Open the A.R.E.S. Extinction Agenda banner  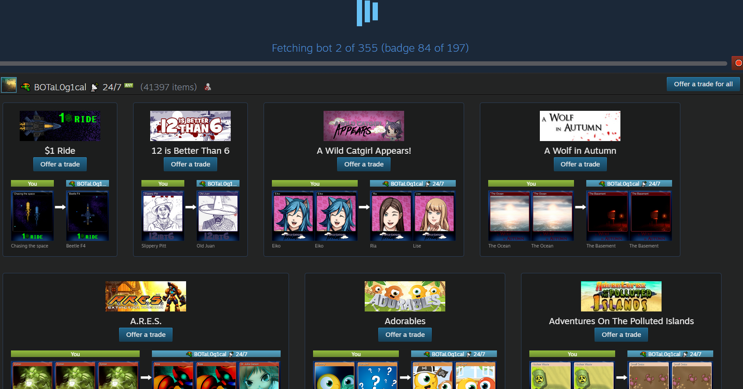tap(146, 296)
